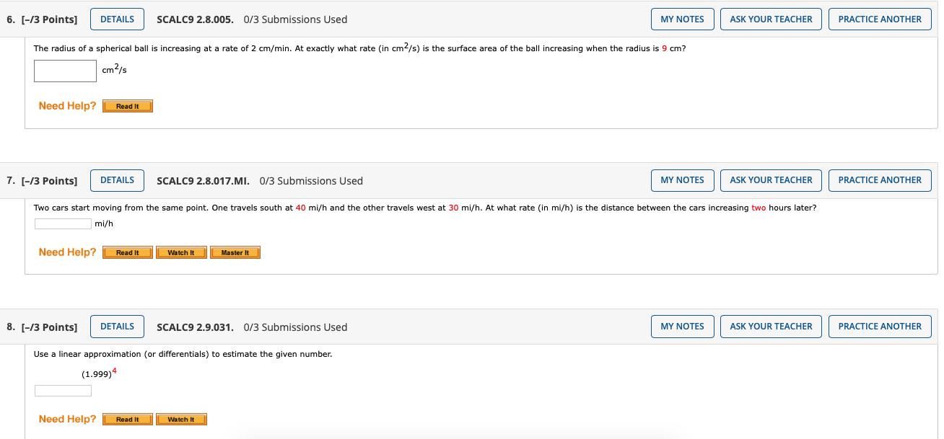Open the Master It tutorial for problem 7
The width and height of the screenshot is (944, 439).
pyautogui.click(x=235, y=252)
